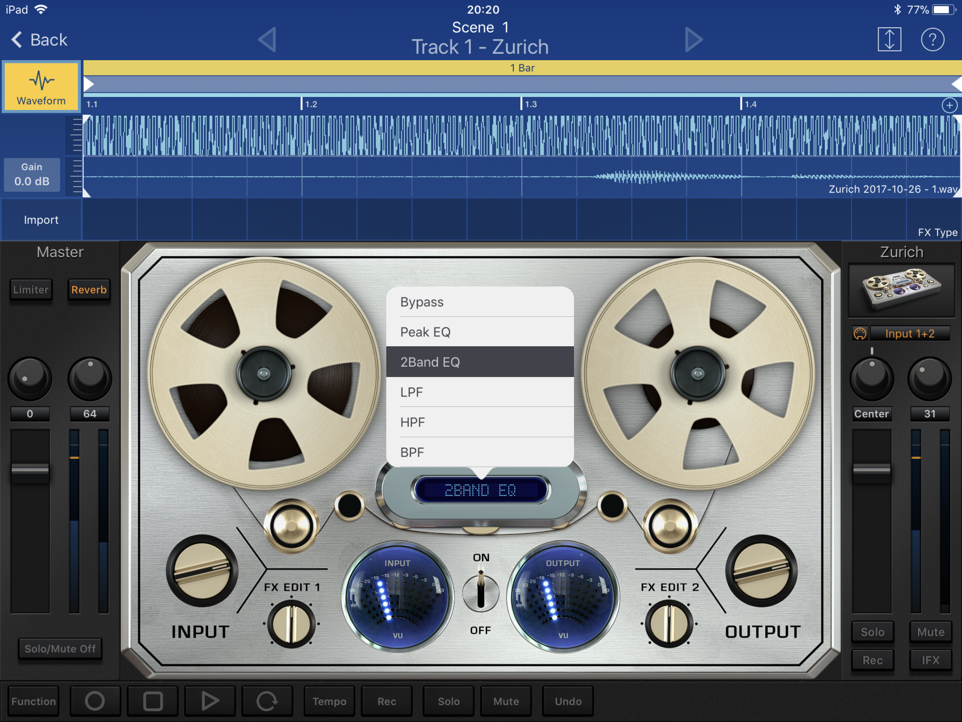Choose Peak EQ from FX type menu
962x722 pixels.
(480, 332)
